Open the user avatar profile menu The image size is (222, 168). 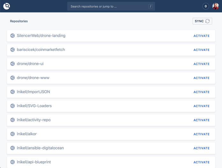[215, 6]
